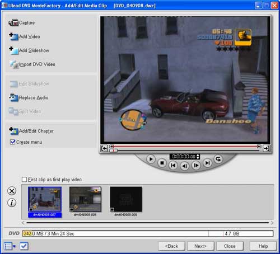
Task: Delete the selected clip with X button
Action: click(12, 191)
